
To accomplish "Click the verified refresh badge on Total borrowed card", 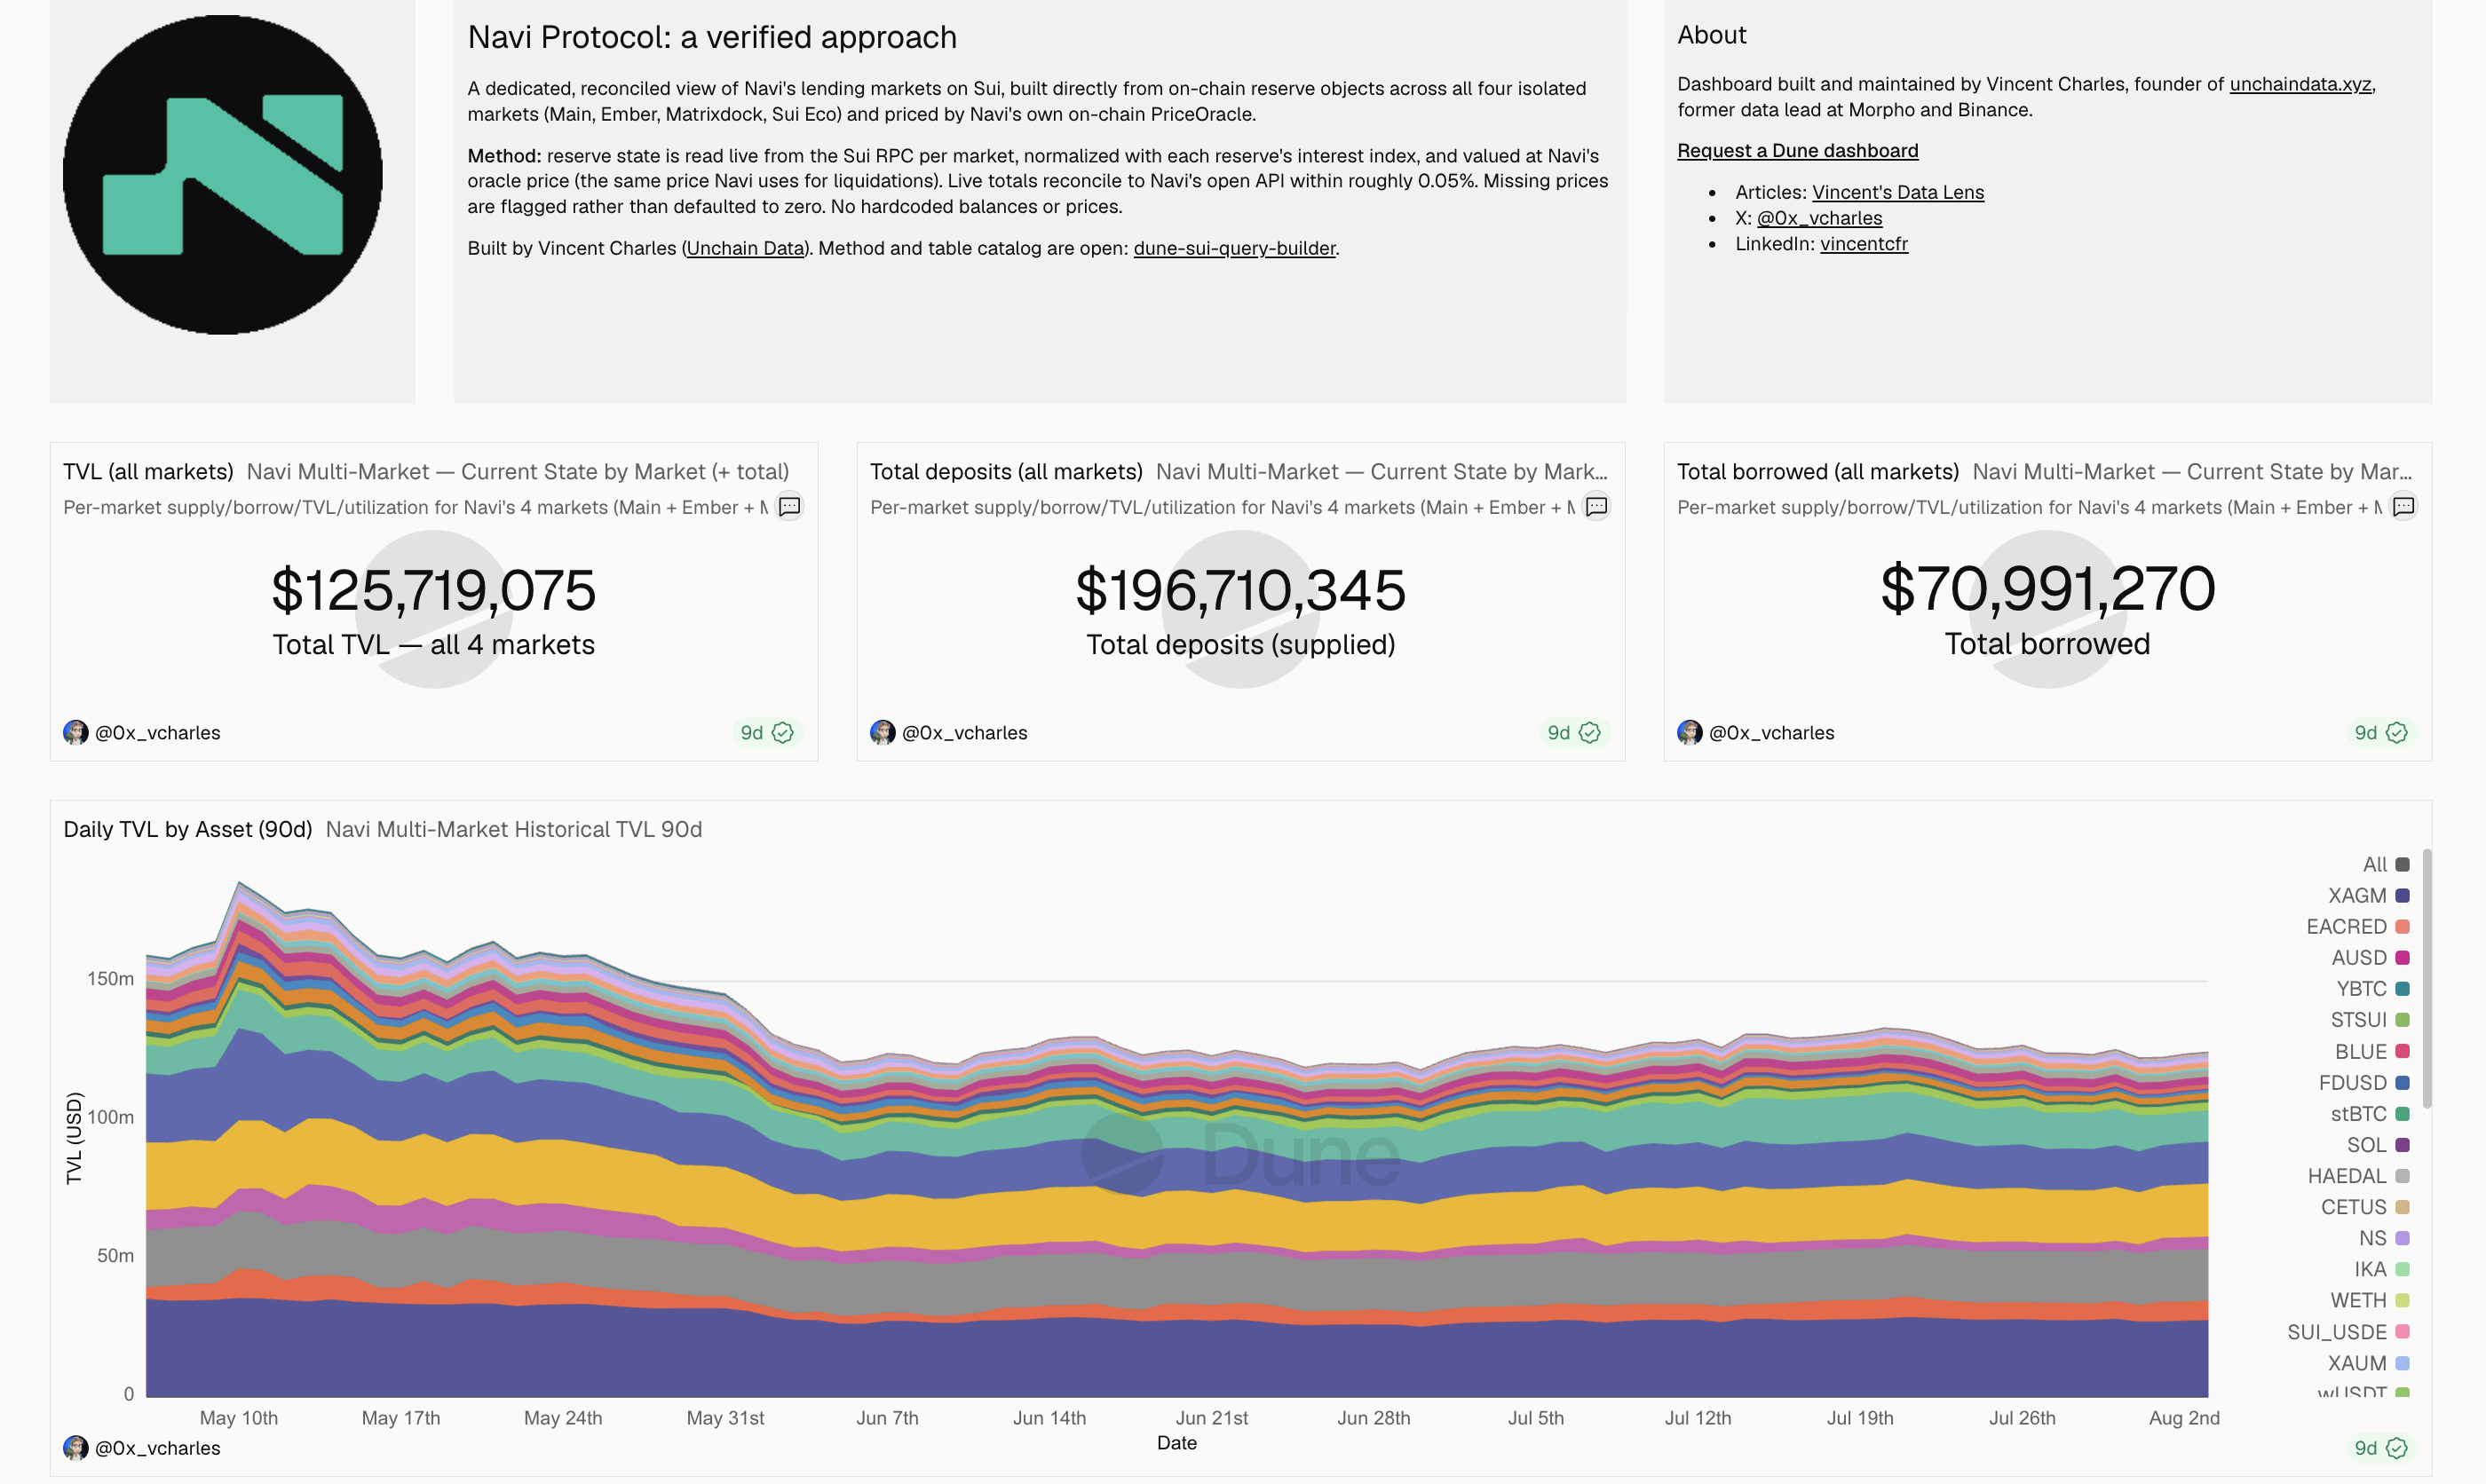I will [x=2381, y=733].
